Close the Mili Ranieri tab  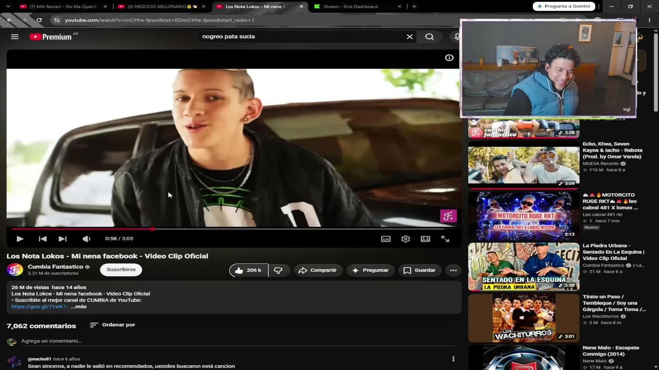coord(106,7)
